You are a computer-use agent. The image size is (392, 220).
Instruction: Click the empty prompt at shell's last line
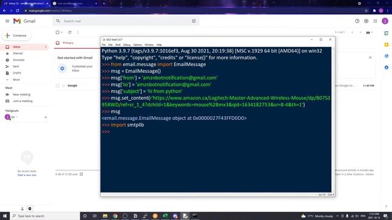[x=106, y=132]
